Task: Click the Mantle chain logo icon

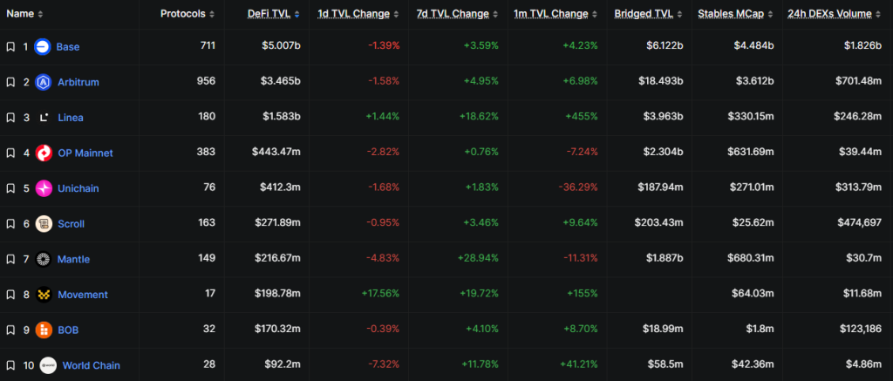Action: pyautogui.click(x=44, y=259)
